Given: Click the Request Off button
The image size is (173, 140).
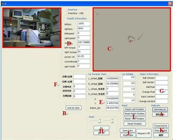Looking at the screenshot, I should tap(143, 133).
